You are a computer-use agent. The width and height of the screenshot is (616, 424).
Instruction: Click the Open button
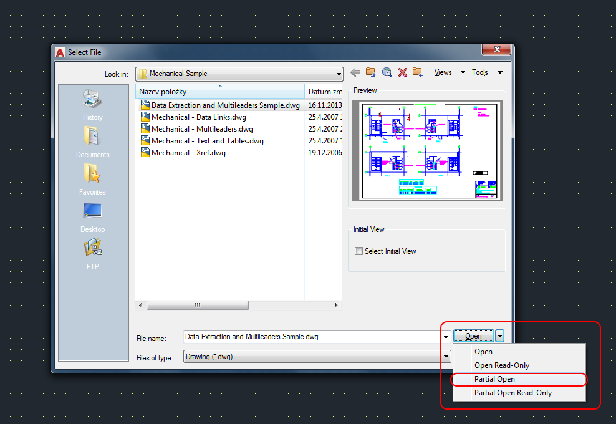473,336
